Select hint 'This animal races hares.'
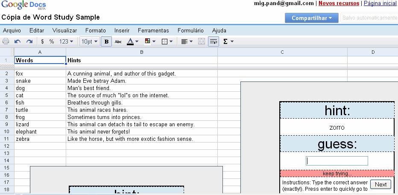Viewport: 398px width, 195px height. [x=142, y=110]
